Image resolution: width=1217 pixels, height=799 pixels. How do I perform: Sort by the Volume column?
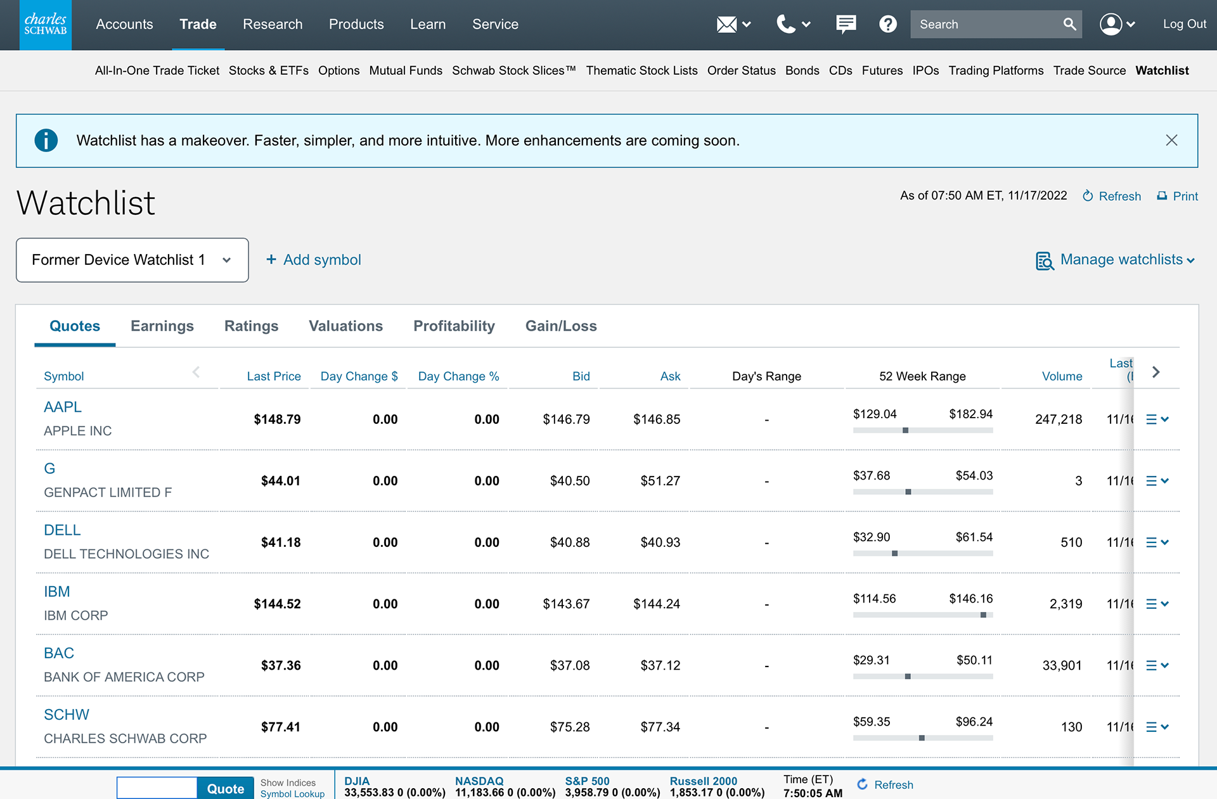pos(1062,376)
